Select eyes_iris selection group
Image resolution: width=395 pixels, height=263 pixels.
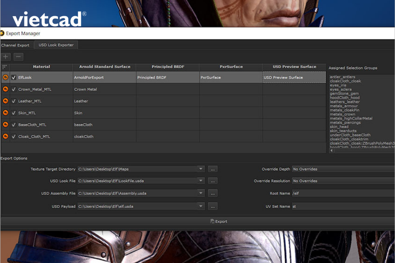[x=338, y=85]
